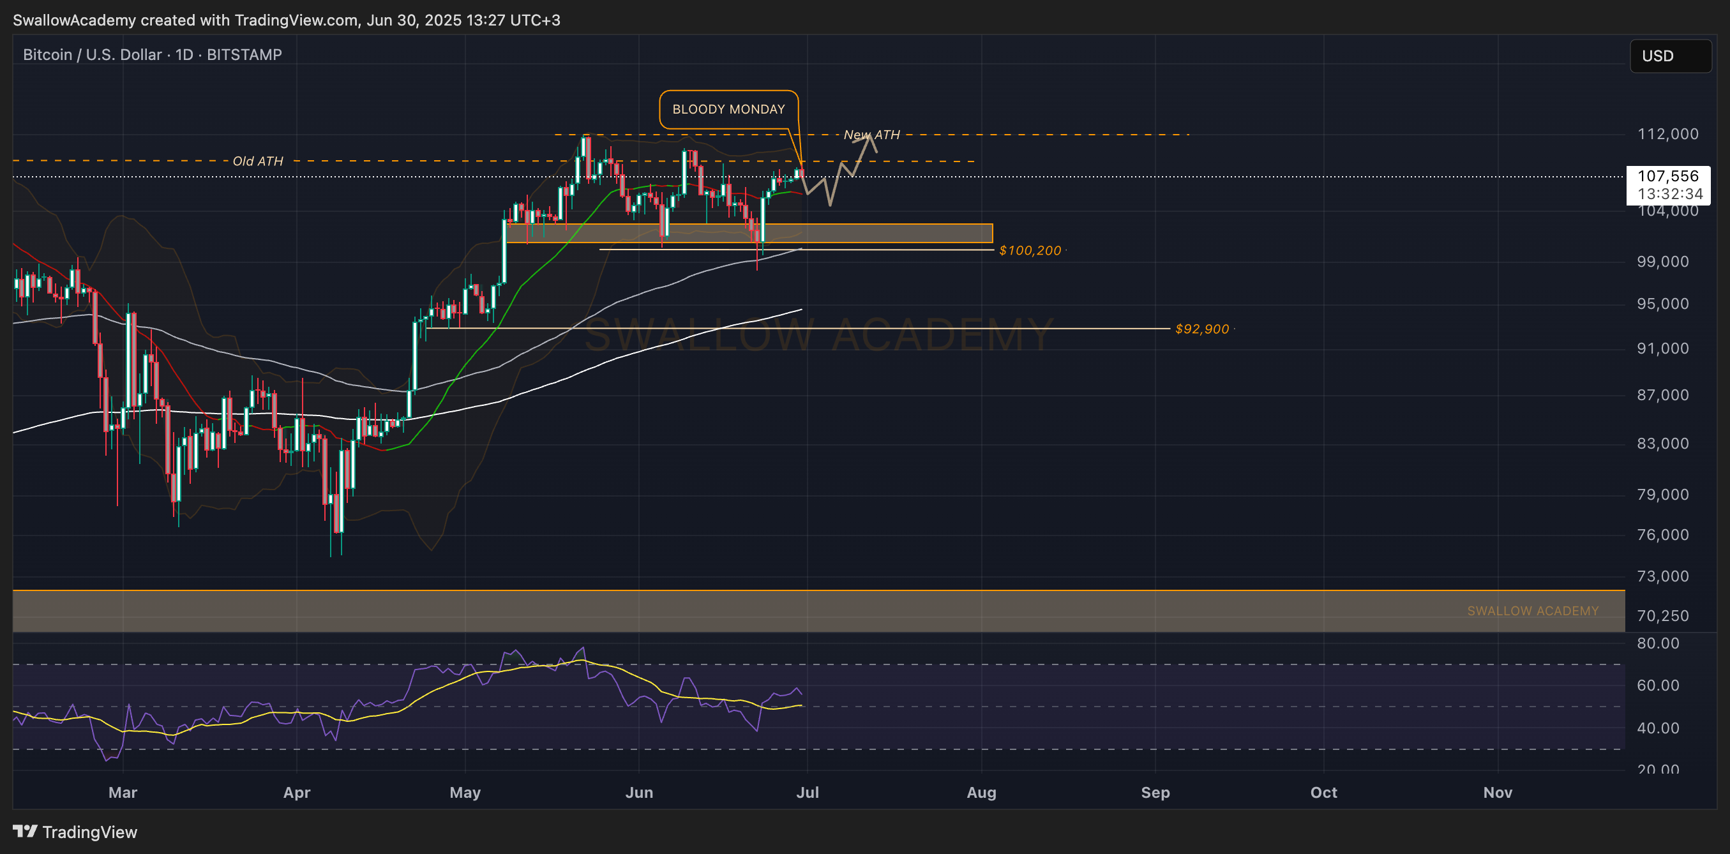Click the SwallowAcademy attribution header text

tap(286, 20)
